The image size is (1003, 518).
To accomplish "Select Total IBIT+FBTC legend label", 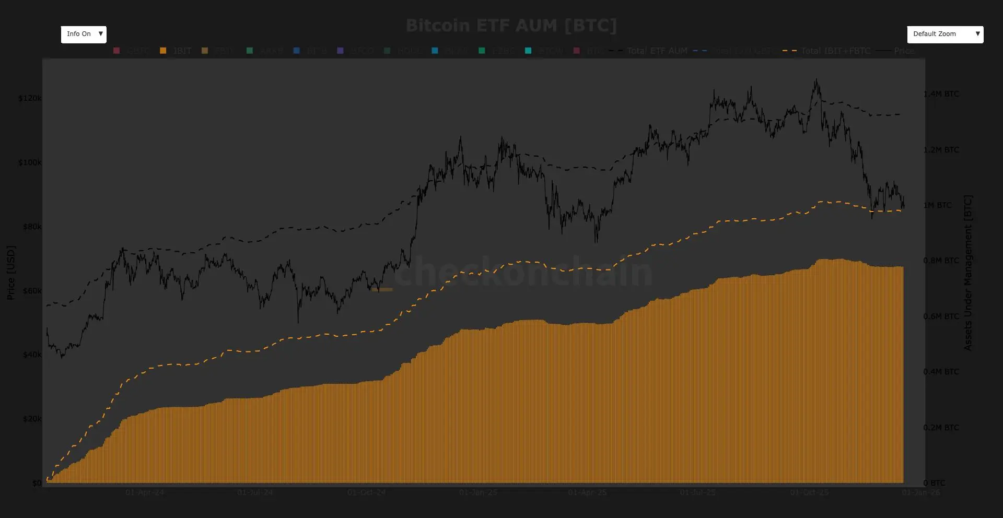I will [836, 51].
